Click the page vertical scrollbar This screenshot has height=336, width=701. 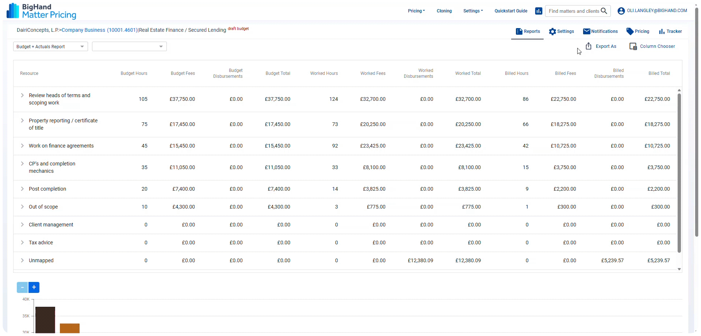697,122
